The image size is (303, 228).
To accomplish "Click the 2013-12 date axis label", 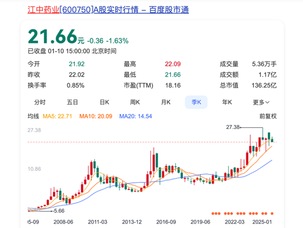I will coord(132,222).
